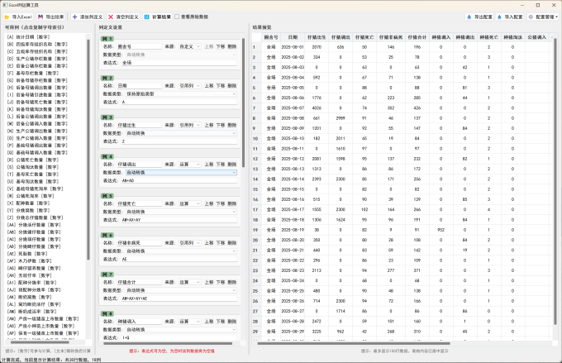Image resolution: width=562 pixels, height=363 pixels.
Task: Click the 添加列定义 plus icon
Action: pyautogui.click(x=76, y=16)
